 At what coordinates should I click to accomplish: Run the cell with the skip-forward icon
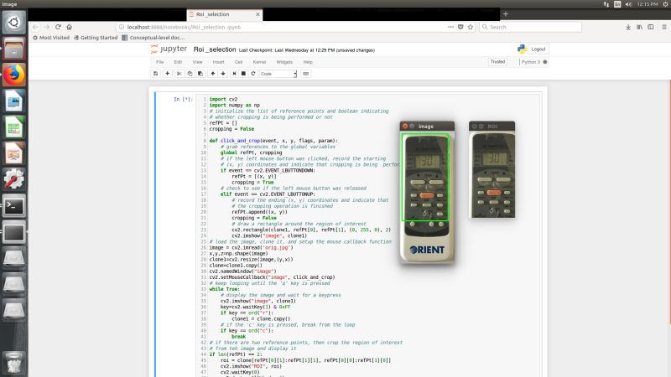234,74
